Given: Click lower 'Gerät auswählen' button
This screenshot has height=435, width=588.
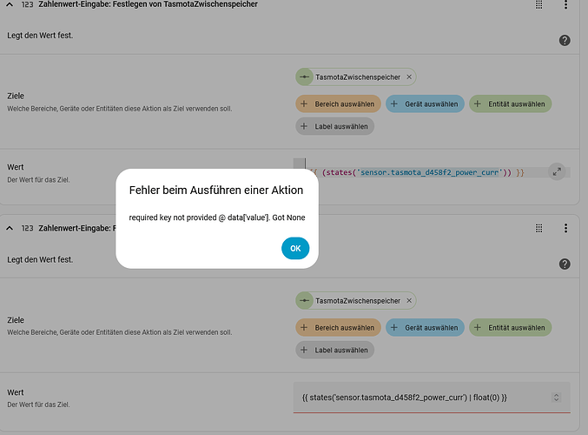Looking at the screenshot, I should click(x=423, y=328).
